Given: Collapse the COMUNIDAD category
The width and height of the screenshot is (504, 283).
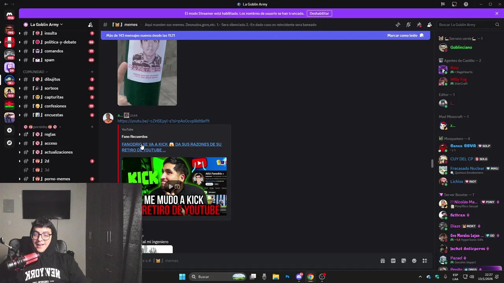Looking at the screenshot, I should point(35,72).
